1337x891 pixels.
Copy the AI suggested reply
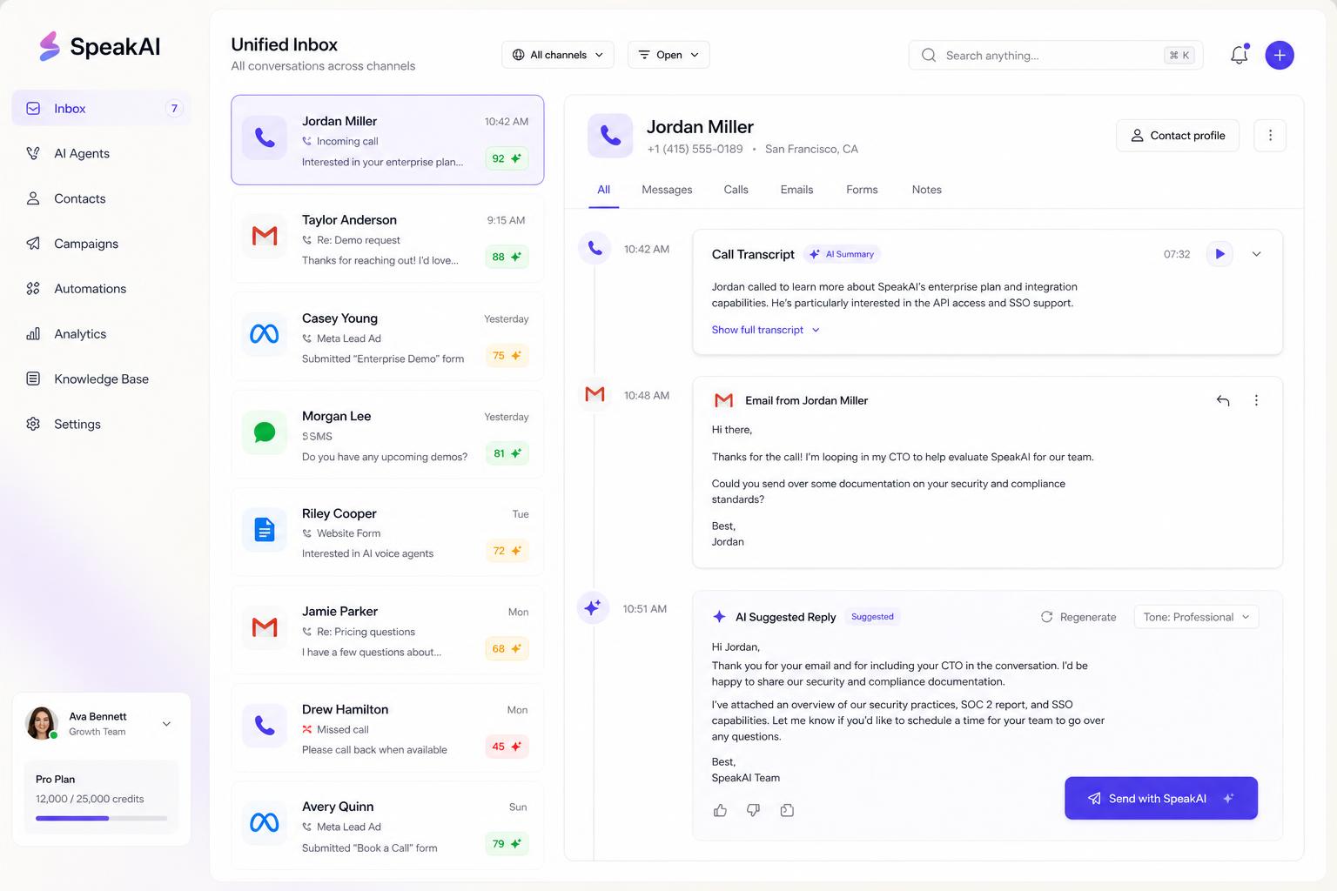[787, 810]
